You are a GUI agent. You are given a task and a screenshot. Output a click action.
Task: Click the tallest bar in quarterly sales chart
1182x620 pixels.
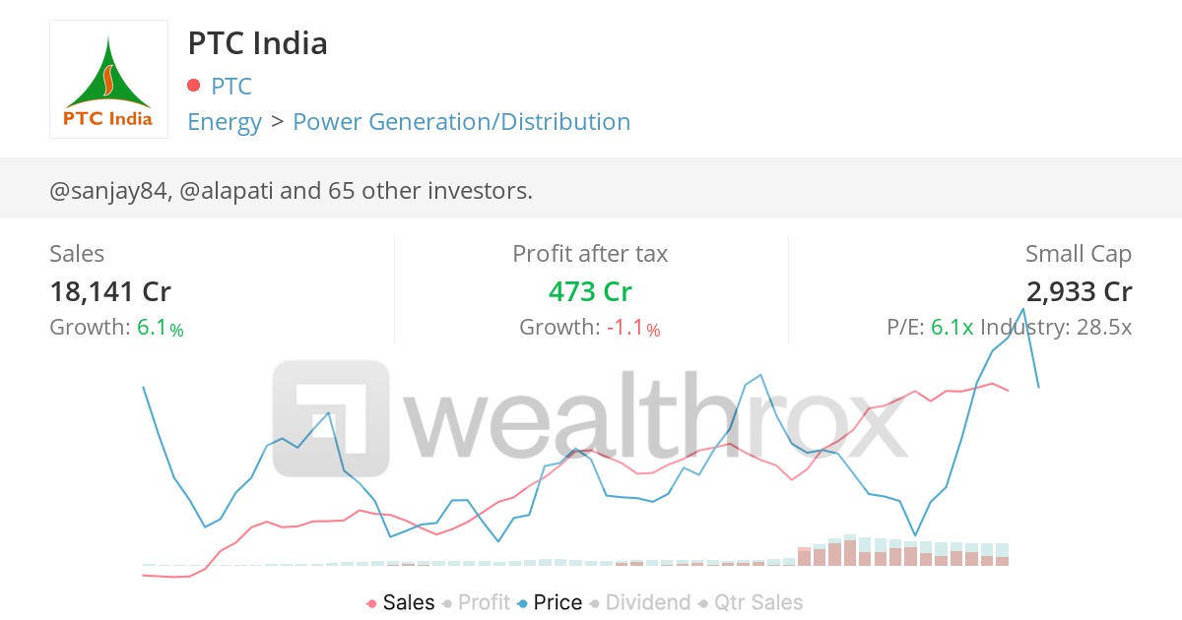pyautogui.click(x=850, y=551)
